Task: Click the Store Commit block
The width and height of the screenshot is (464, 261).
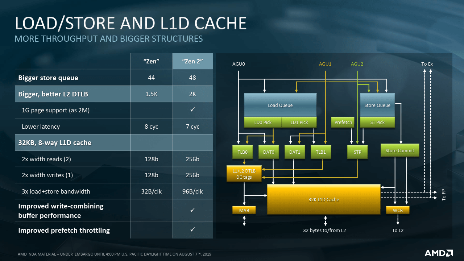Action: tap(400, 150)
